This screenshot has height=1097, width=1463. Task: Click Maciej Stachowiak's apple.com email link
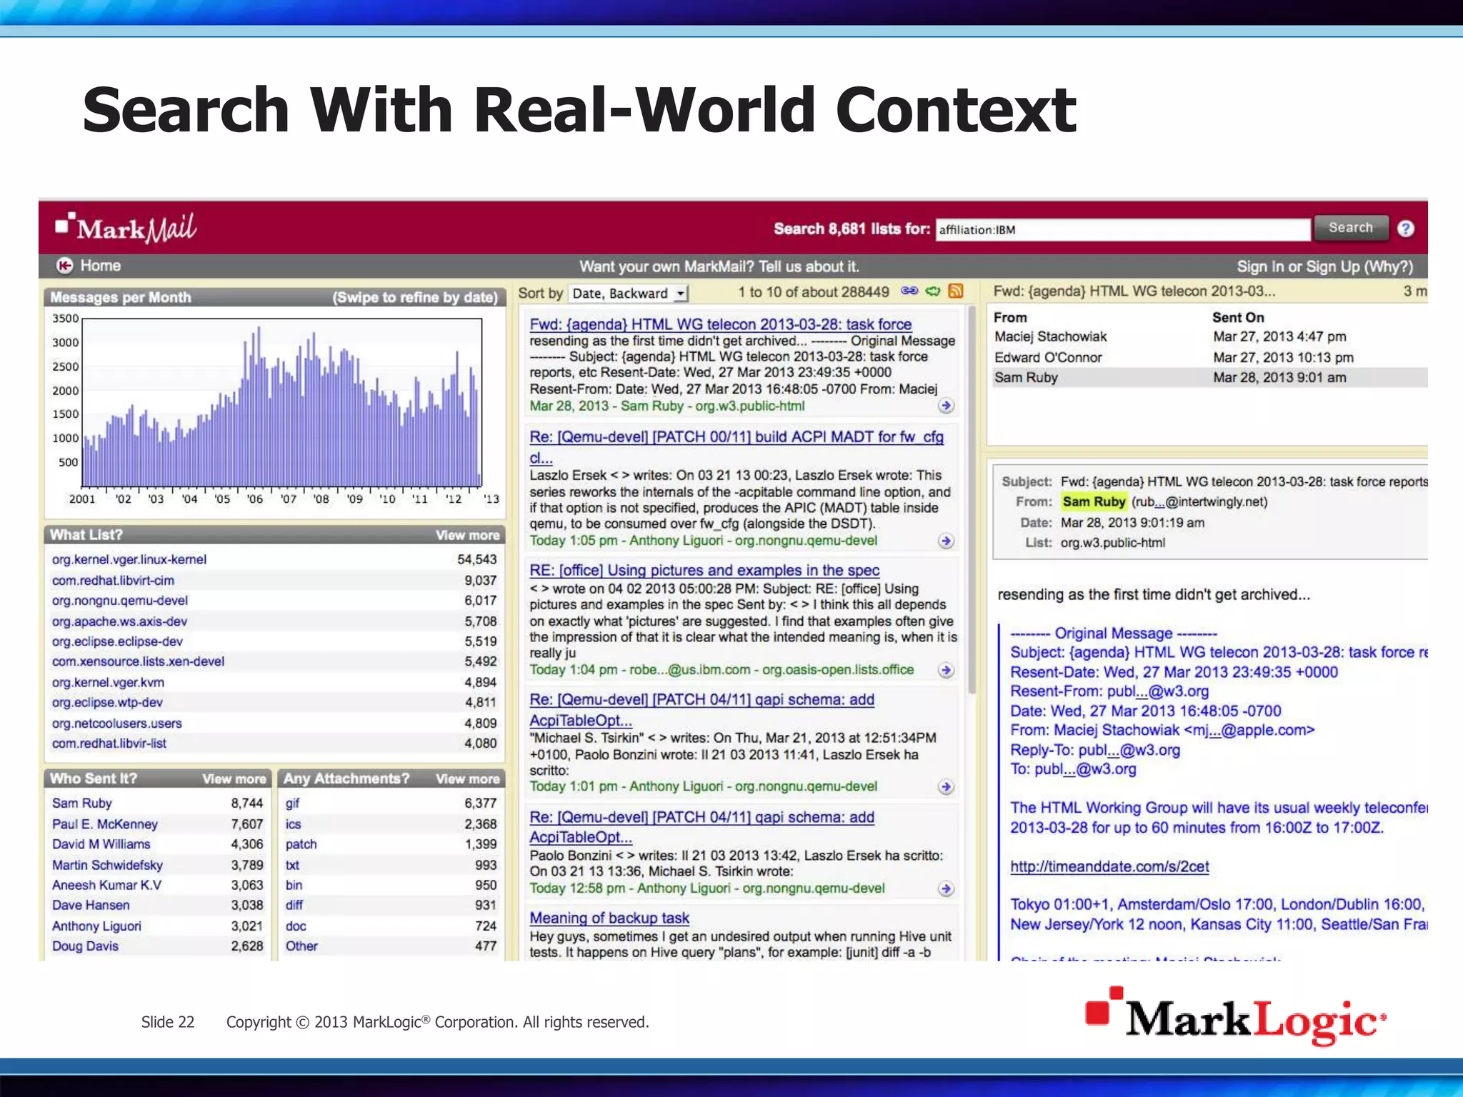tap(1249, 730)
